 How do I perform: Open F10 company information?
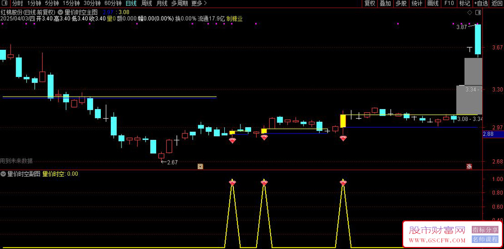[449, 4]
